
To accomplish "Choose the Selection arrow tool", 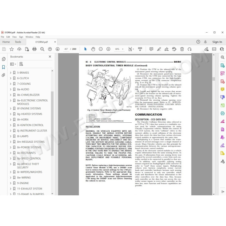I will click(x=85, y=49).
